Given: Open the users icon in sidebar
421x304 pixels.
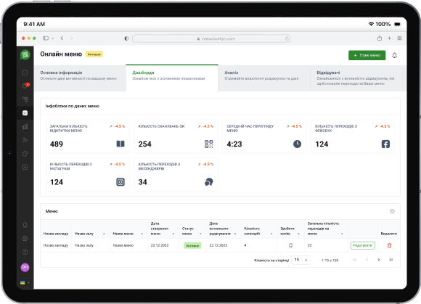Looking at the screenshot, I should tap(25, 140).
